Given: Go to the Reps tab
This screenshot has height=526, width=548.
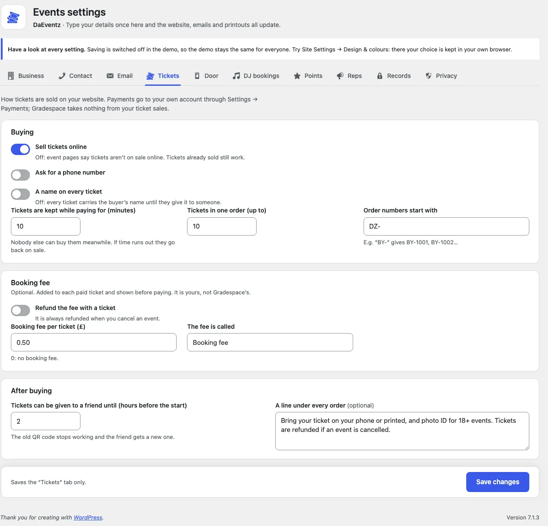Looking at the screenshot, I should point(349,76).
